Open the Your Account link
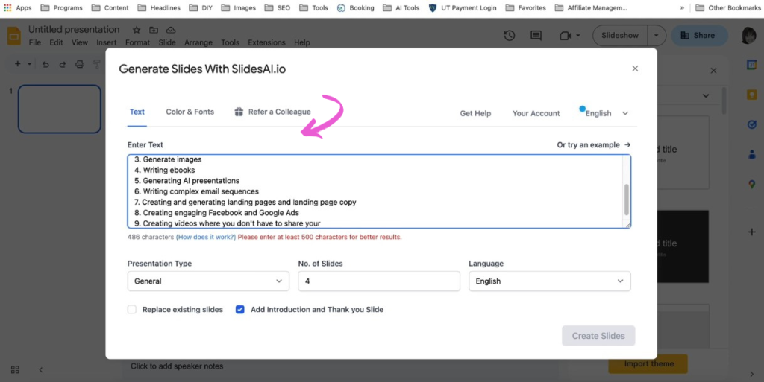The height and width of the screenshot is (382, 764). coord(536,113)
